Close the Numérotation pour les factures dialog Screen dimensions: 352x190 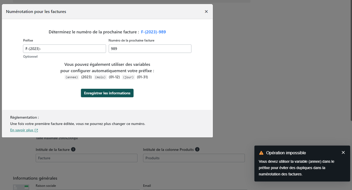[206, 12]
